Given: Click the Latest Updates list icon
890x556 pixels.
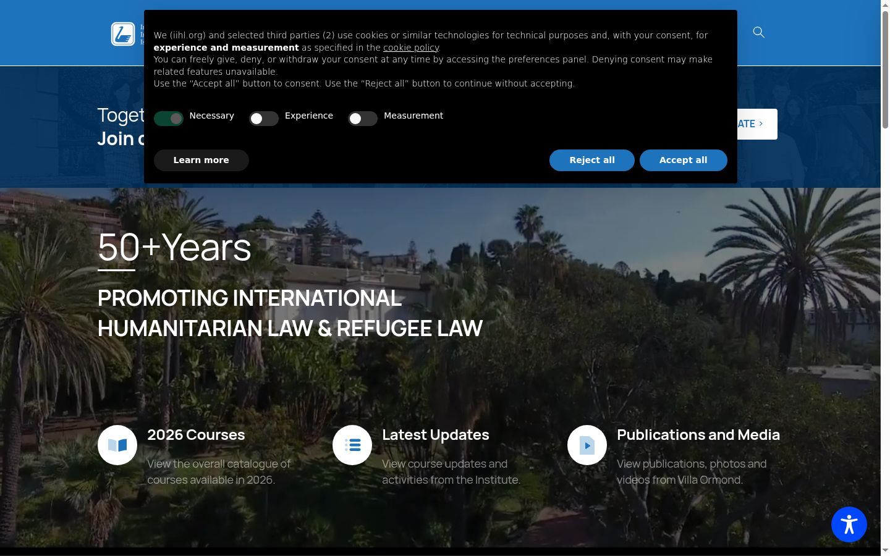Looking at the screenshot, I should click(x=352, y=445).
